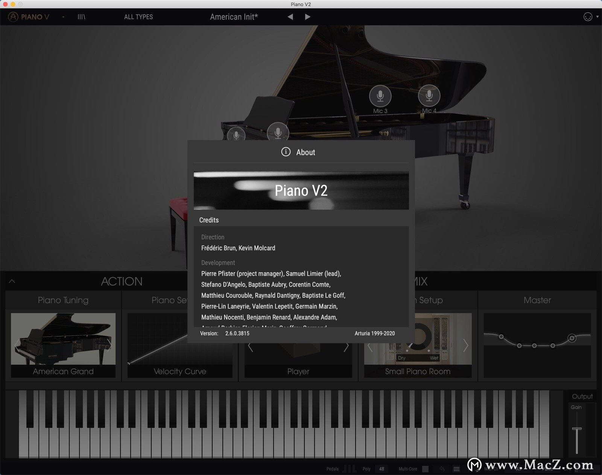Viewport: 602px width, 475px height.
Task: Click the American Init* preset name
Action: tap(234, 17)
